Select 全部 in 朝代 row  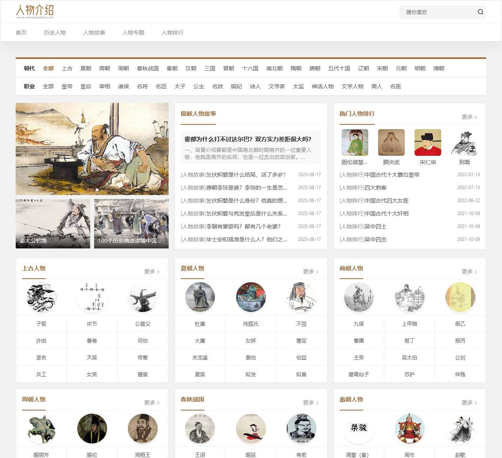tap(48, 68)
